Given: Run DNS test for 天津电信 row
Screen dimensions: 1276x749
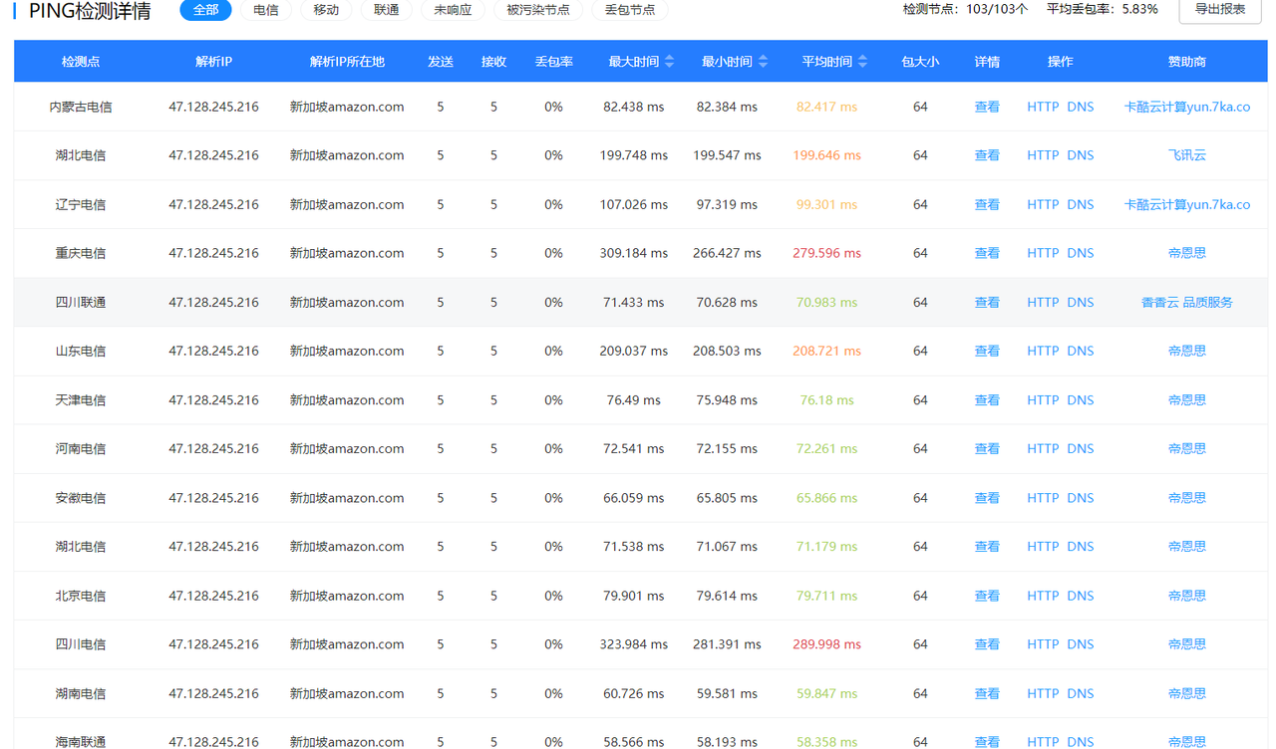Looking at the screenshot, I should 1081,399.
